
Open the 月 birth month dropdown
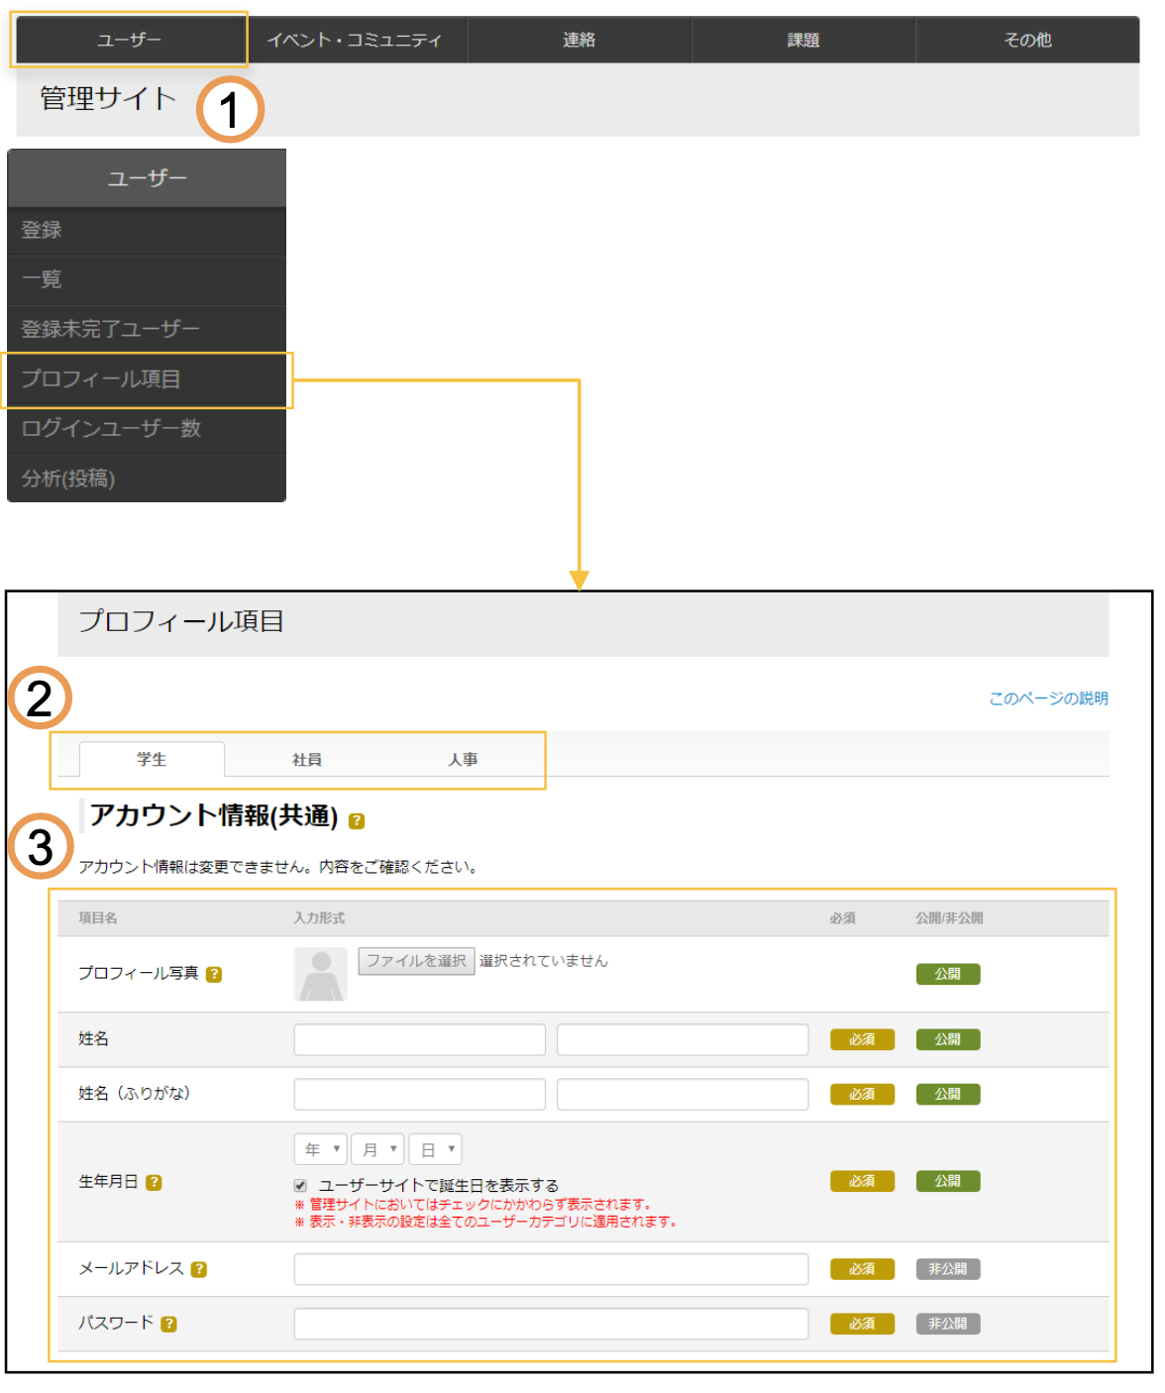coord(377,1149)
